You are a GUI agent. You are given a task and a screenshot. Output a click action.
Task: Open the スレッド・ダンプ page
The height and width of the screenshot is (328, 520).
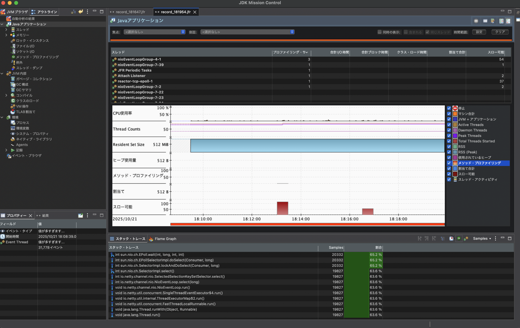click(29, 68)
